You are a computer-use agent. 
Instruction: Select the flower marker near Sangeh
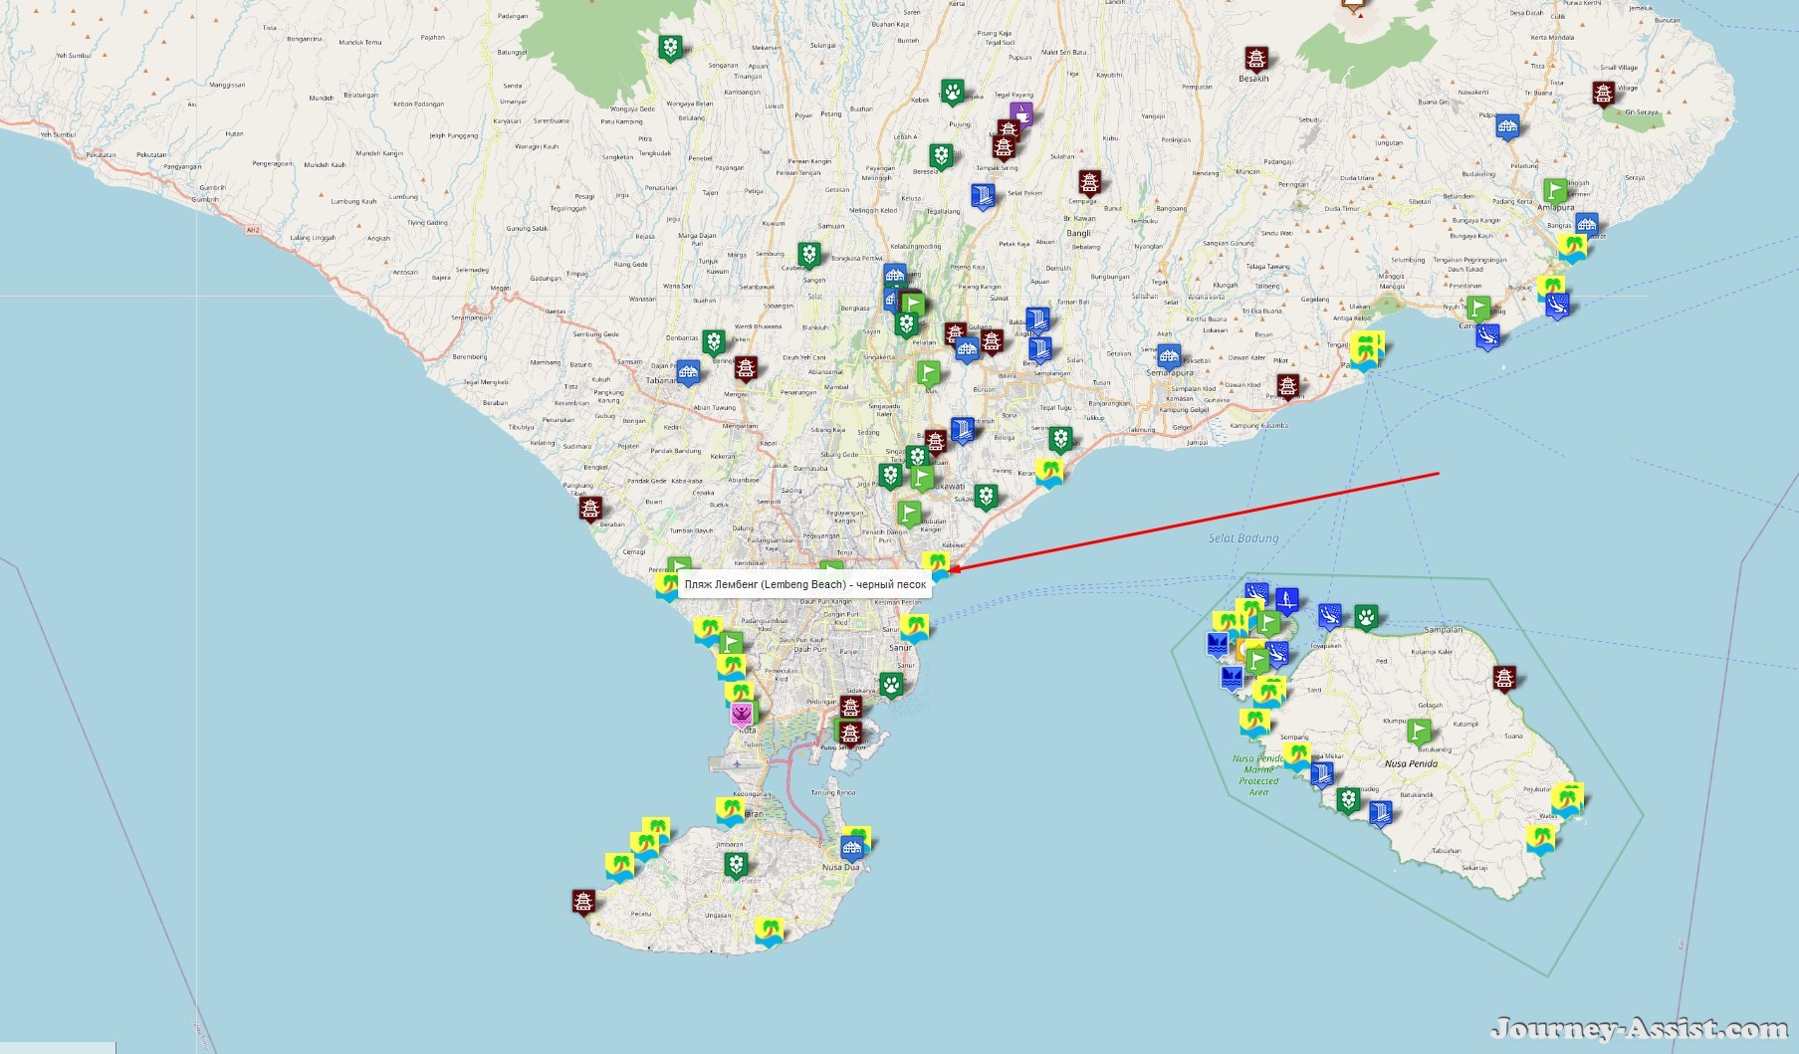810,255
